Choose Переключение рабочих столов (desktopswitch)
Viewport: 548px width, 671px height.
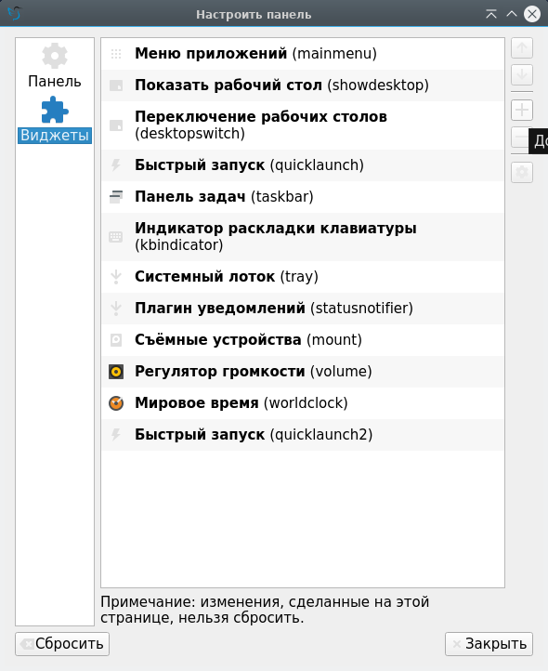coord(303,125)
